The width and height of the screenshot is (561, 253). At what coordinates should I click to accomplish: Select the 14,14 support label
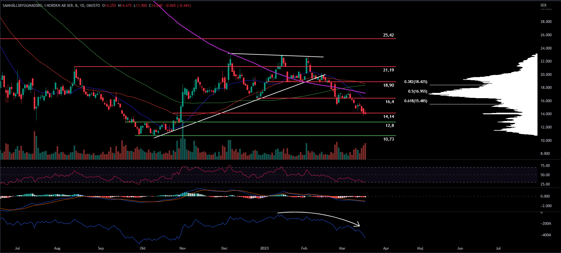(388, 116)
